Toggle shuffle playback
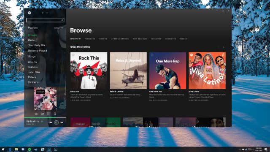This screenshot has width=270, height=152. 36,114
